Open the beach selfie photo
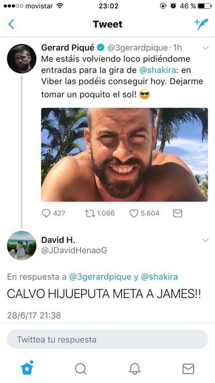The width and height of the screenshot is (215, 383). [124, 155]
